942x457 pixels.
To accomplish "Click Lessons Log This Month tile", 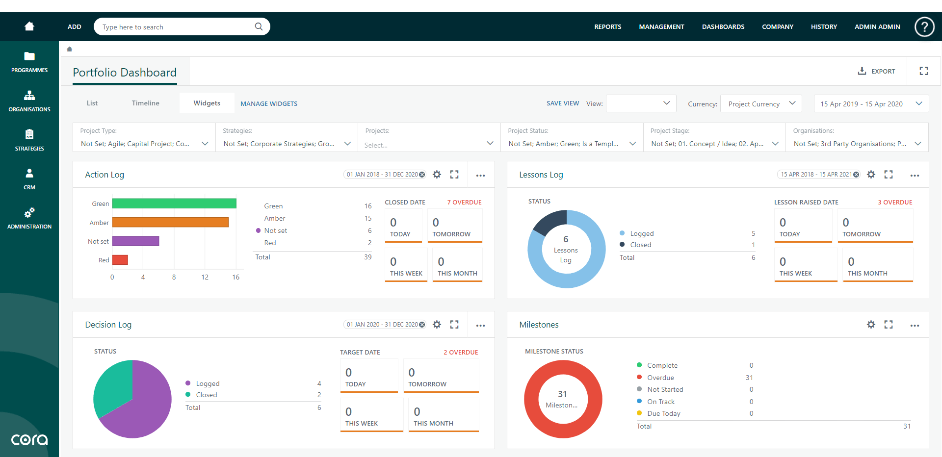I will click(x=878, y=265).
